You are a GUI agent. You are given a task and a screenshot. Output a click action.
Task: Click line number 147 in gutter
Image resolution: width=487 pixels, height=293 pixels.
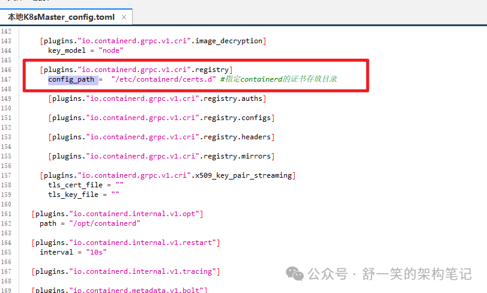tap(6, 79)
